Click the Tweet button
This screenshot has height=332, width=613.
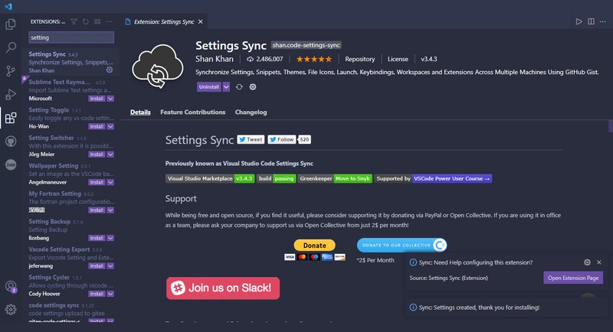pyautogui.click(x=251, y=140)
